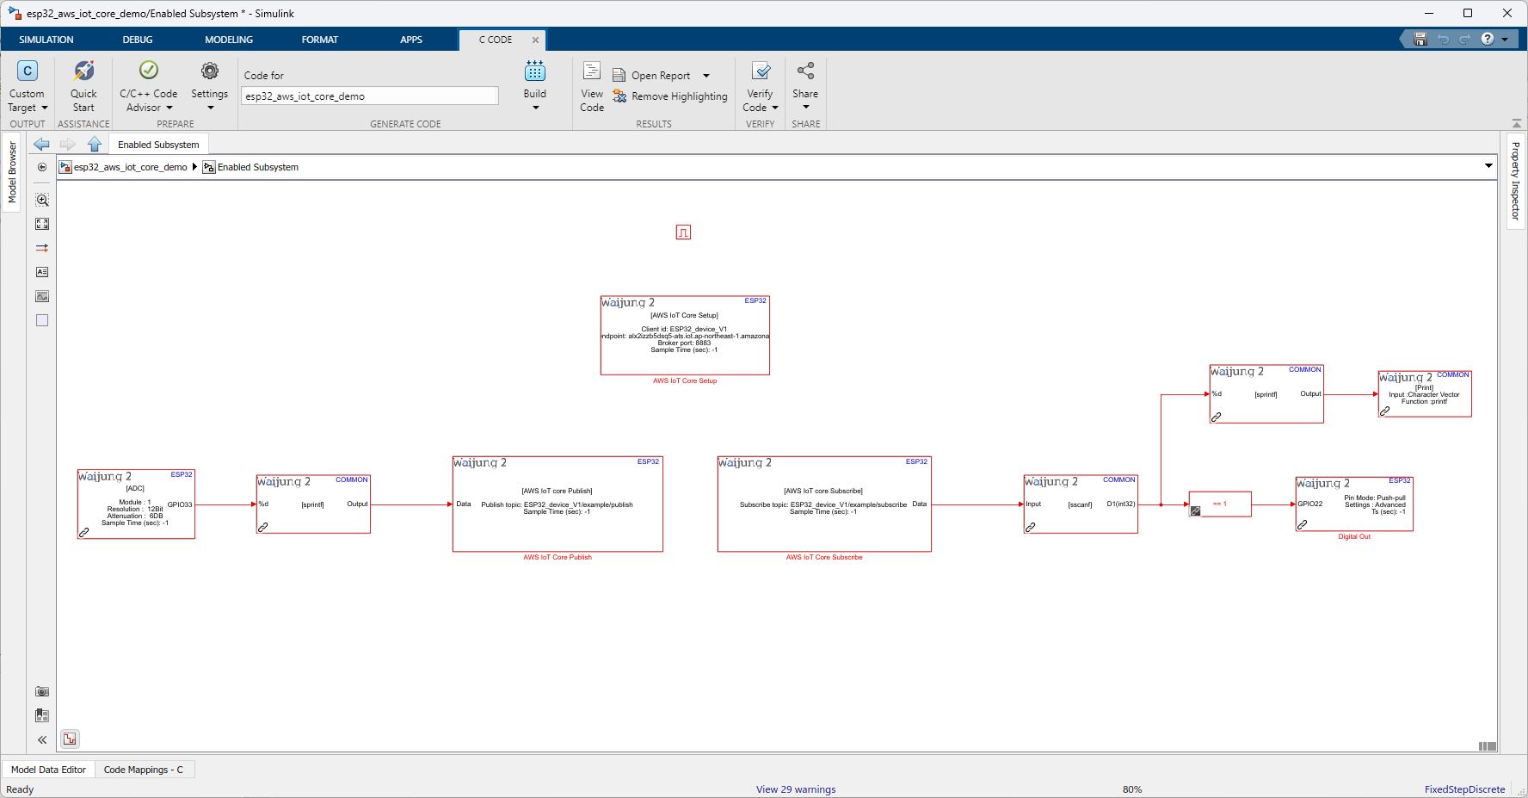Navigate back with the left arrow

[41, 144]
